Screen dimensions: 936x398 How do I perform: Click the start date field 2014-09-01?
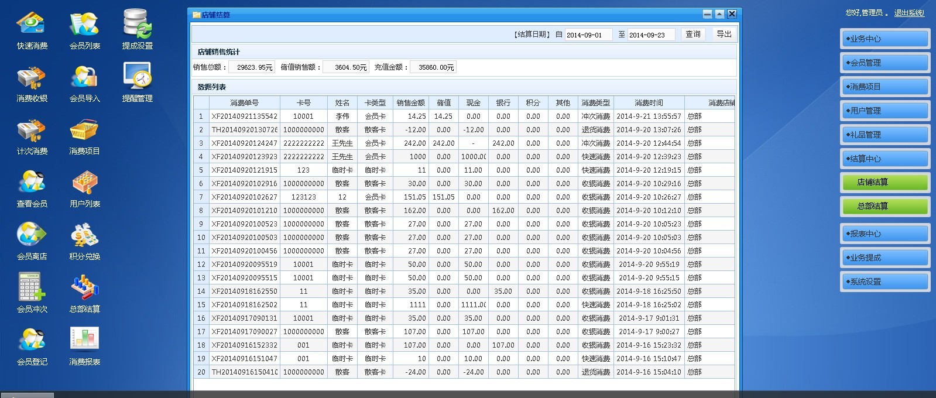point(588,35)
